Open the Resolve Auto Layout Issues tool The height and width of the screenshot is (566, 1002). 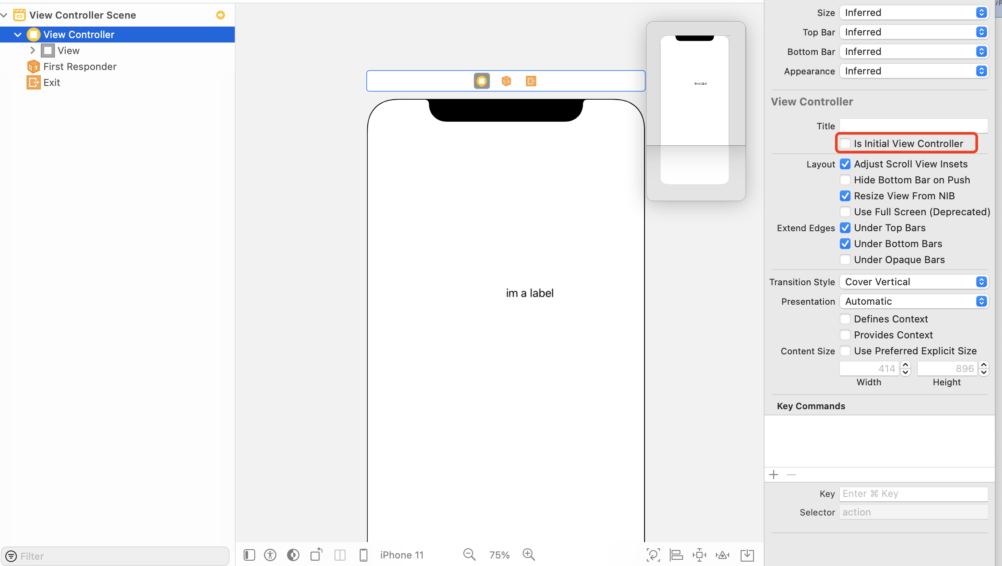[x=722, y=554]
